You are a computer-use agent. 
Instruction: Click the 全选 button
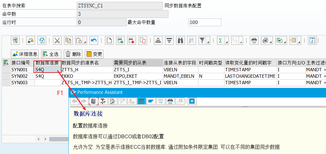click(x=51, y=54)
